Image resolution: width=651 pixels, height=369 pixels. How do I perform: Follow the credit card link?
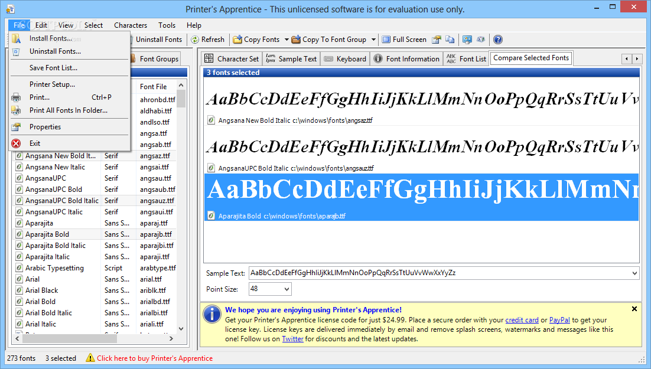(522, 320)
